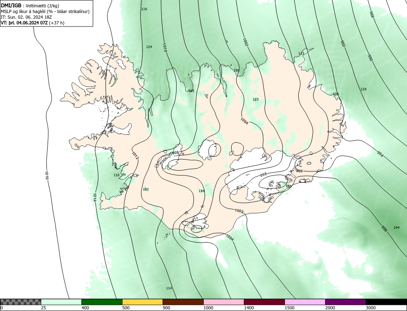Click legend tick label 1000

[208, 308]
